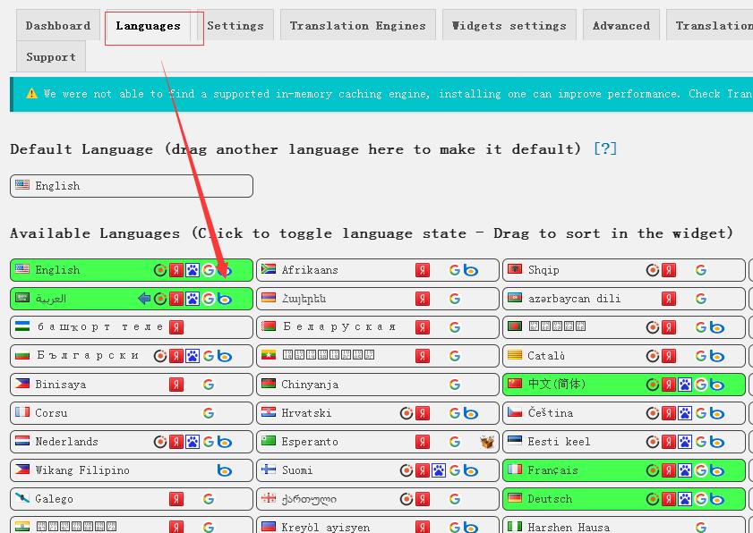
Task: Click the Google icon in the Afrikaans row
Action: coord(454,270)
